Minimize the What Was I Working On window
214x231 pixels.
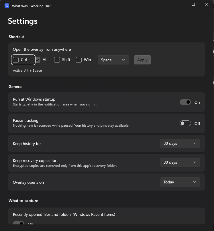180,4
